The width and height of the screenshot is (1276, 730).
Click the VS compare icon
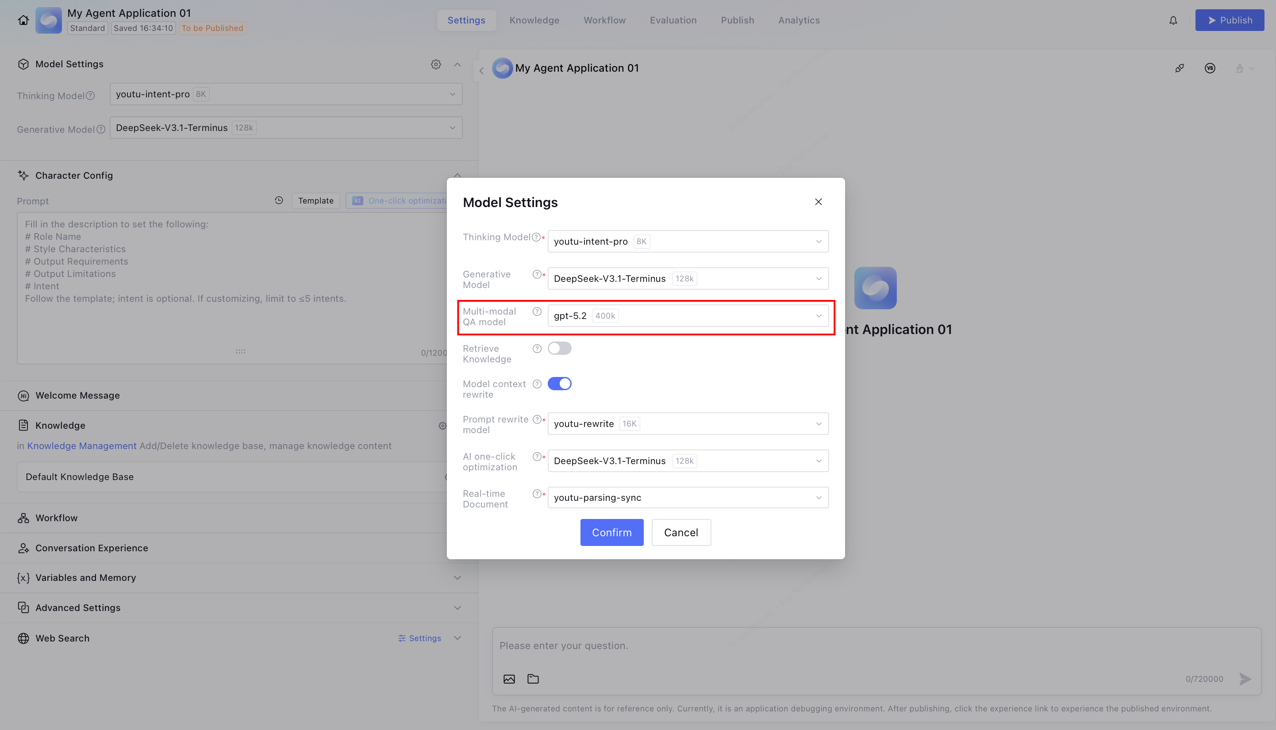[1210, 68]
